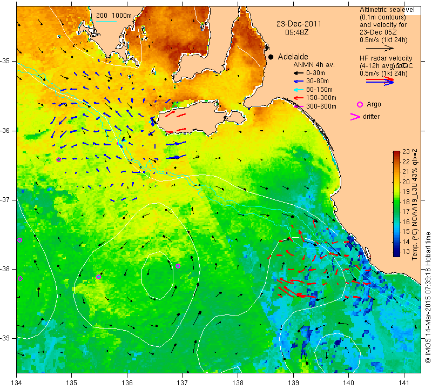Click the 150-300m red arrow legend icon
Viewport: 432px width, 389px height.
[x=298, y=98]
